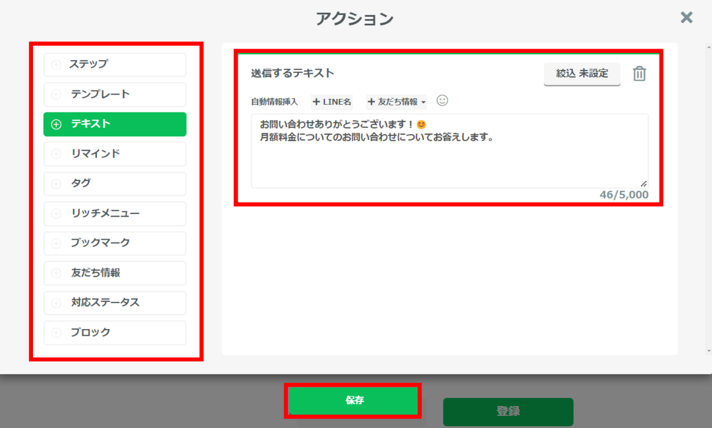
Task: Select テキスト in the action type list
Action: 115,124
